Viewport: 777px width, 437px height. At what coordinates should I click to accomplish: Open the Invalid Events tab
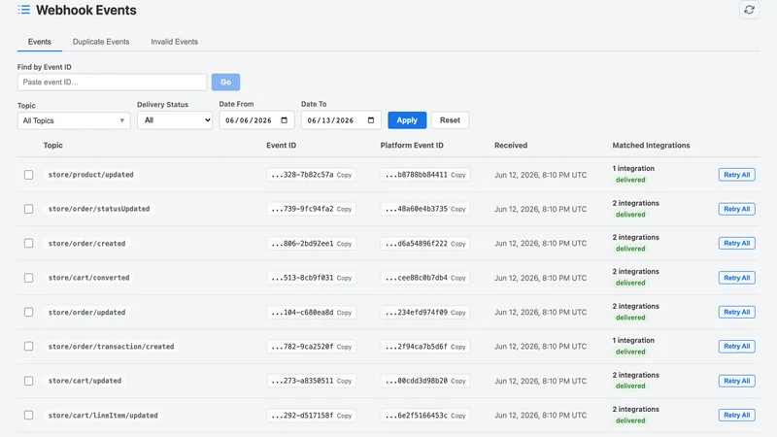tap(175, 42)
